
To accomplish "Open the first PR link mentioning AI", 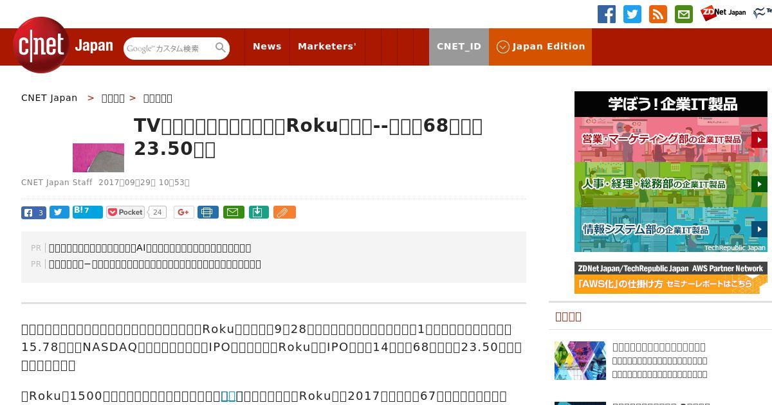I will 150,248.
